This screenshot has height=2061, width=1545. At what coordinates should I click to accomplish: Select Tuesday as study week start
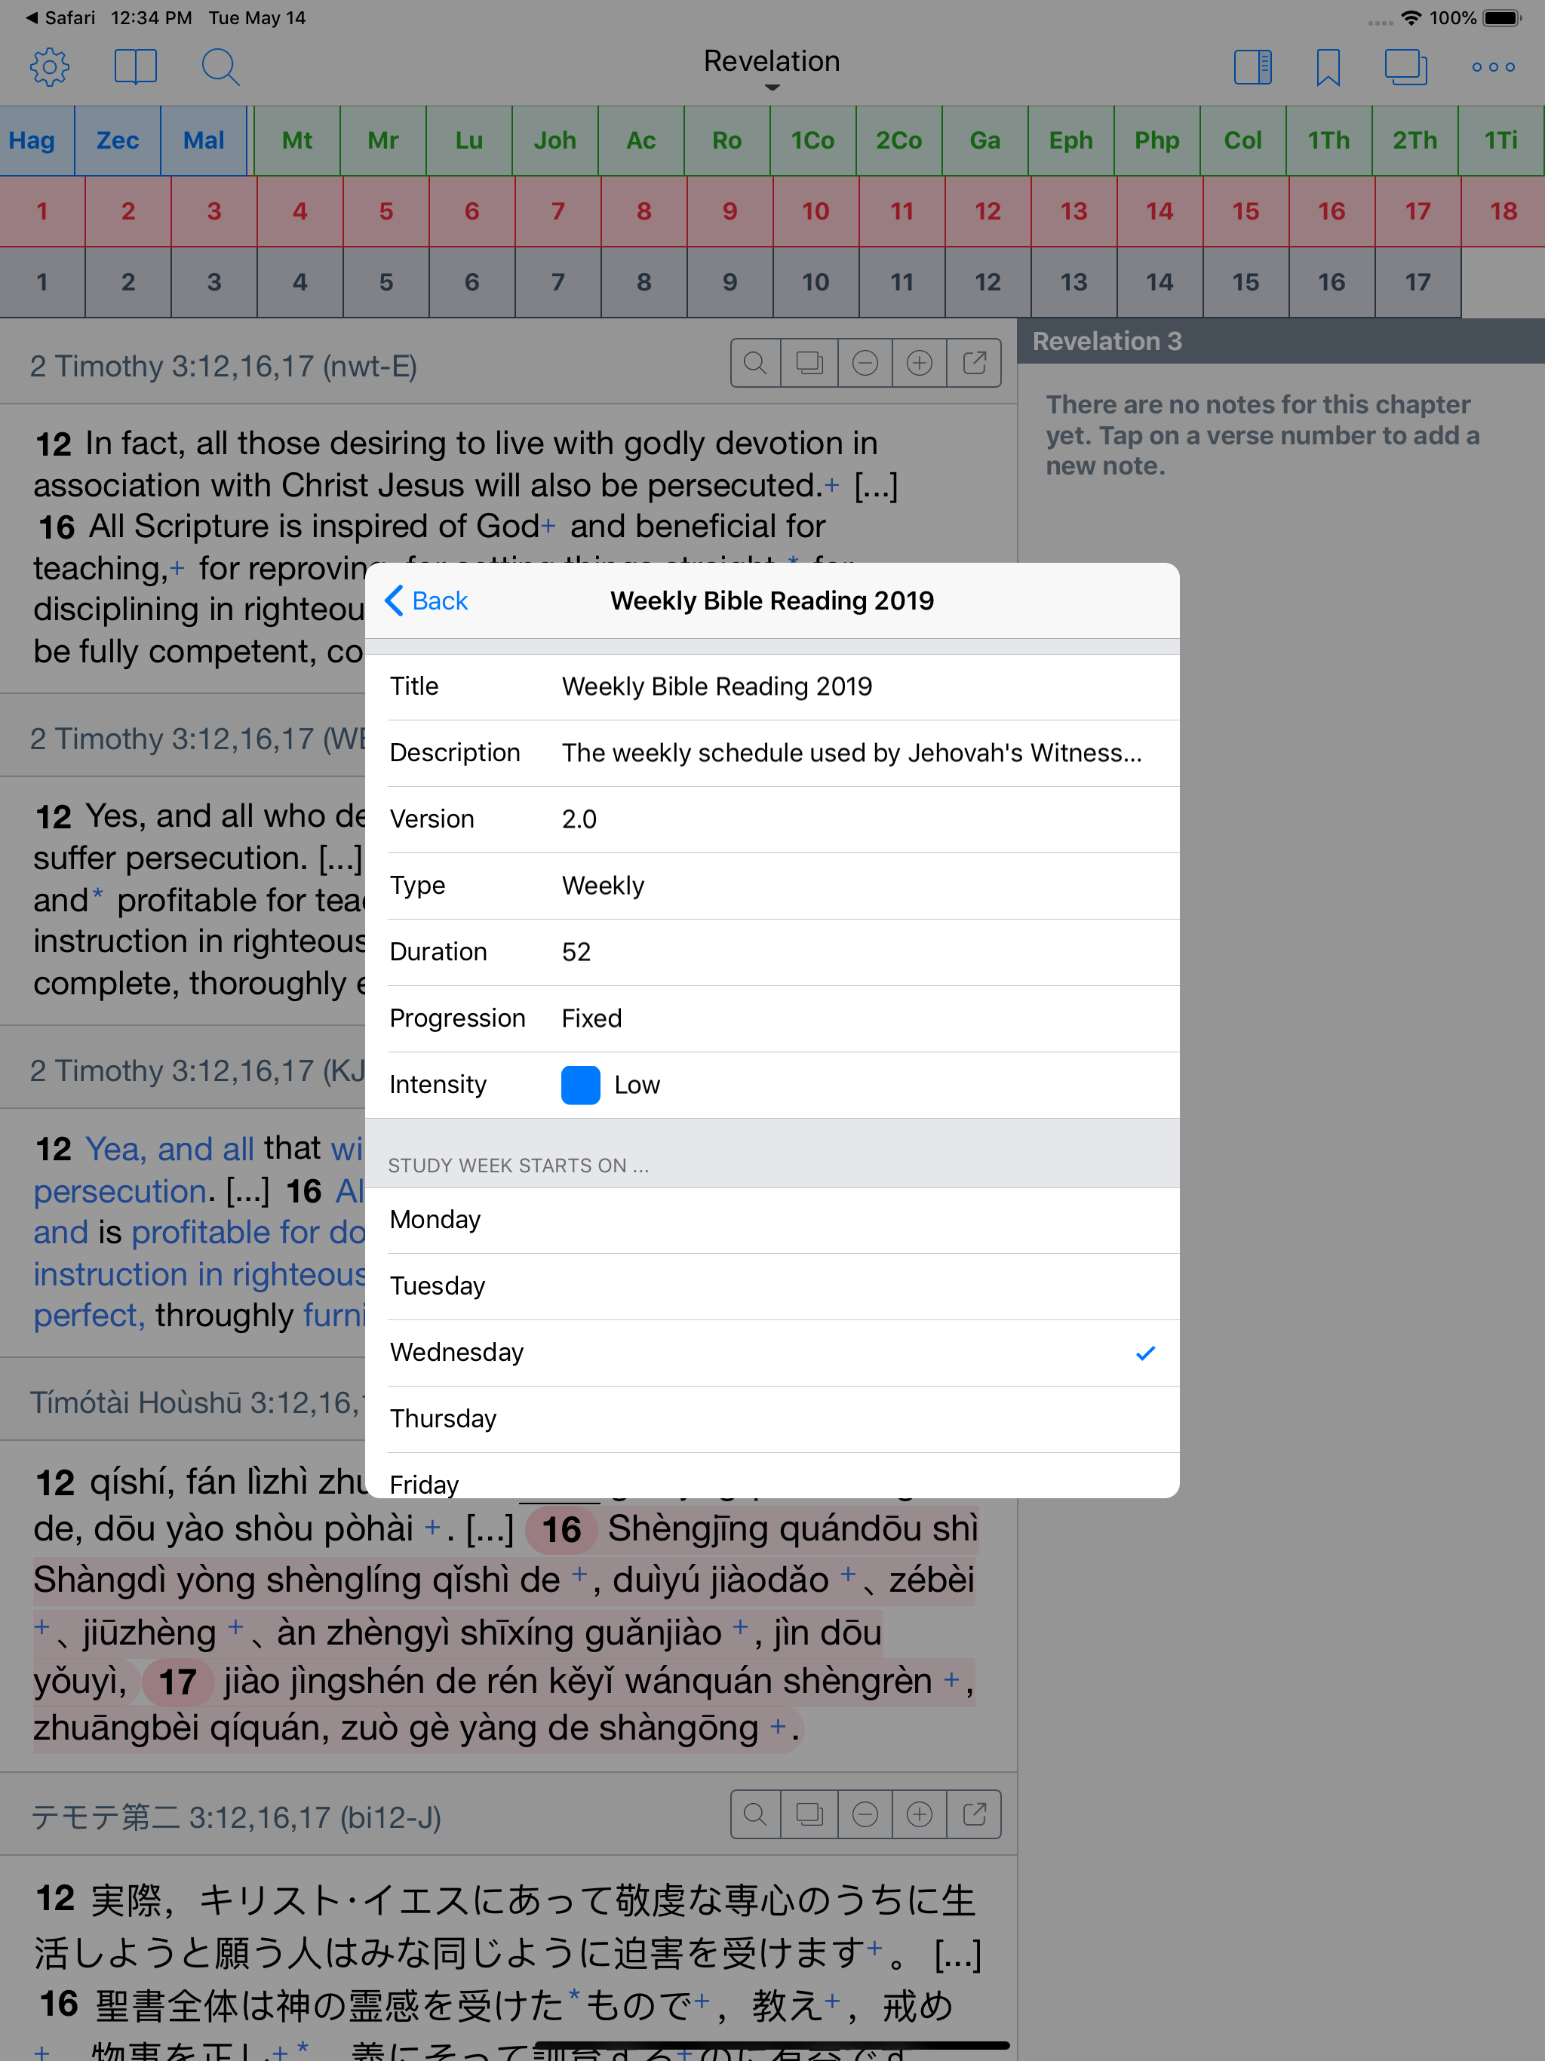tap(772, 1285)
